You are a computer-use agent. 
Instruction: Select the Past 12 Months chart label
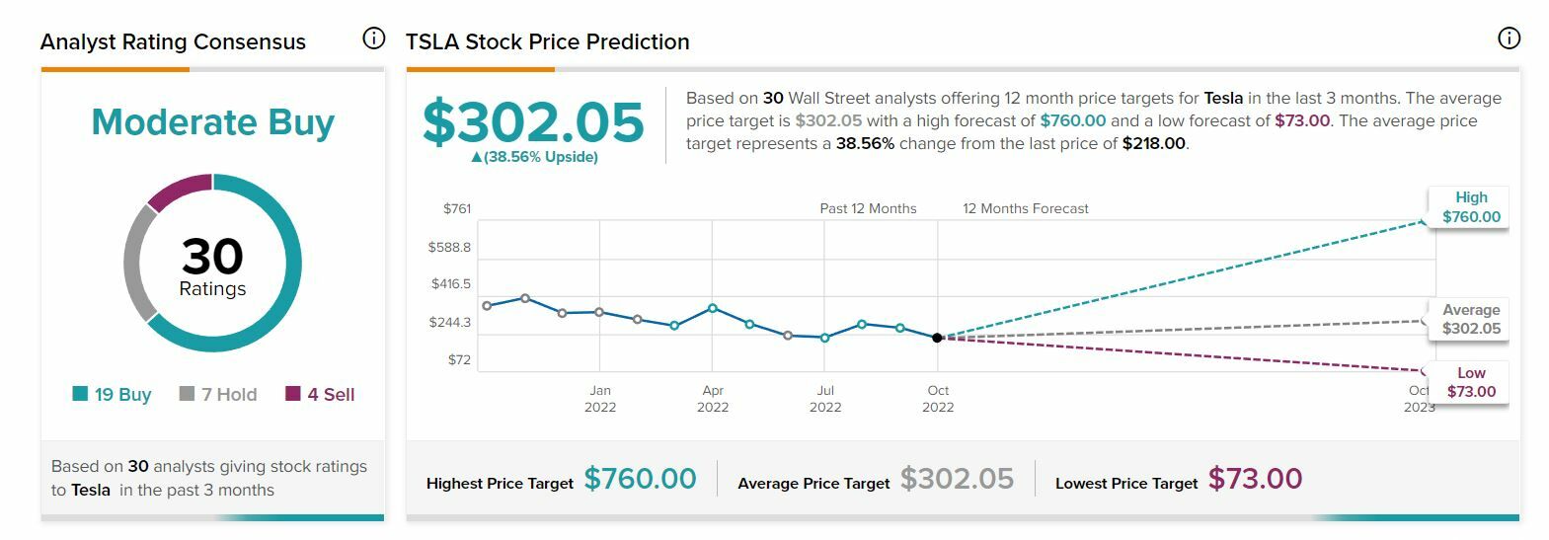pyautogui.click(x=868, y=208)
